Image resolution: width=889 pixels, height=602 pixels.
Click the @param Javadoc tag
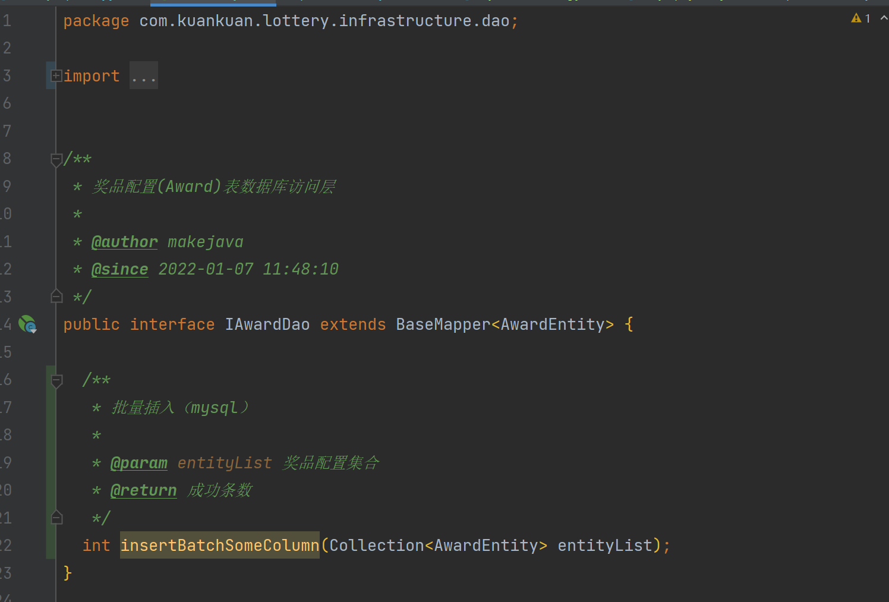[139, 463]
